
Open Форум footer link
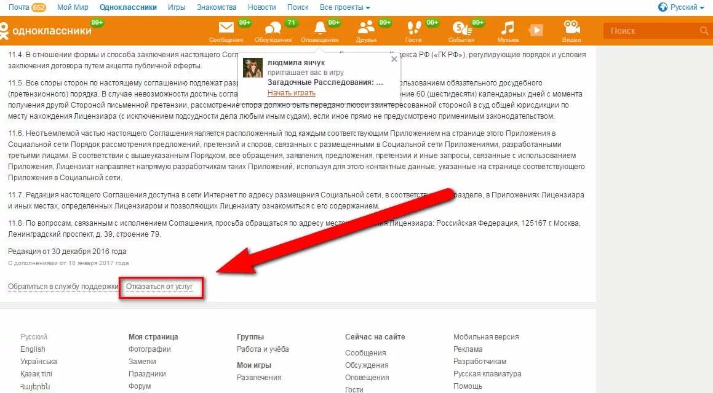140,386
